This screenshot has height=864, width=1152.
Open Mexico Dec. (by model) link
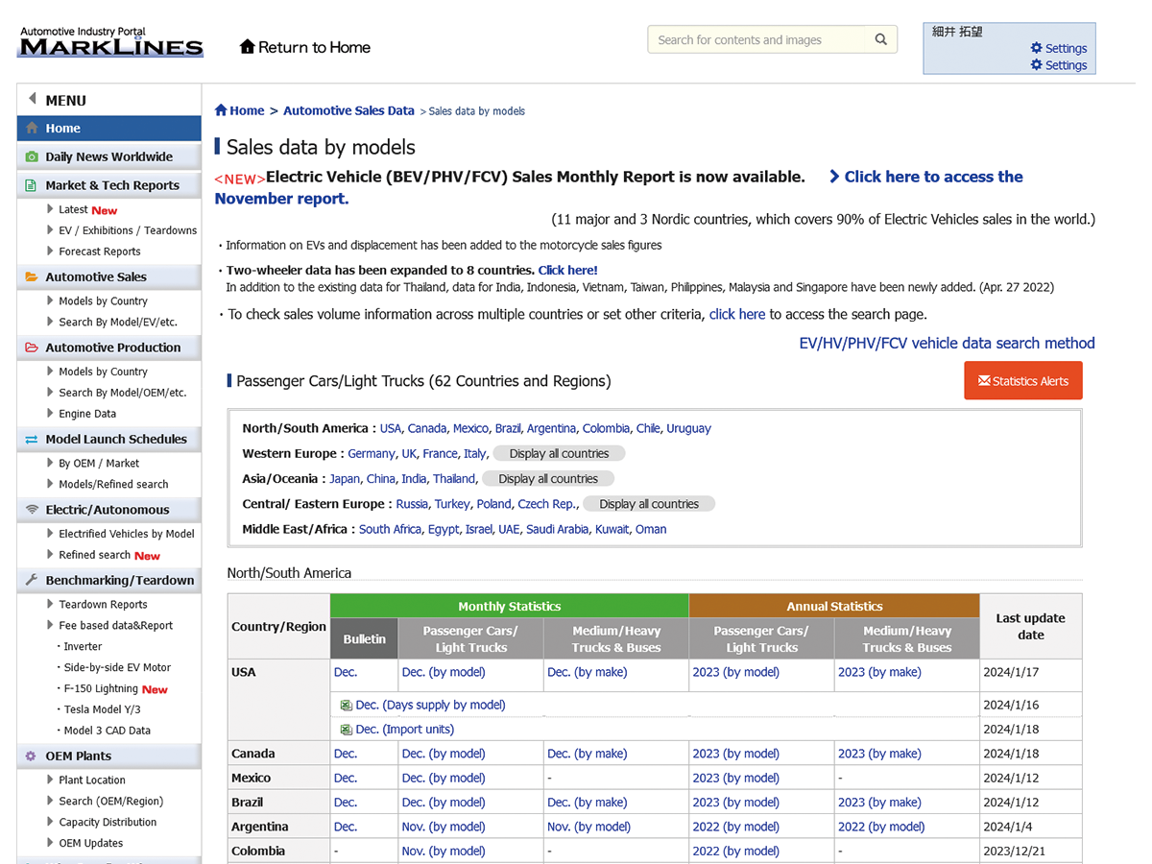[444, 778]
